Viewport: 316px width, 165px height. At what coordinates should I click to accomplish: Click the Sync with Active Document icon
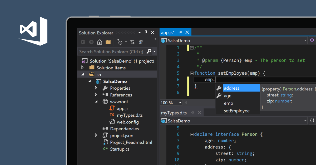click(x=132, y=42)
